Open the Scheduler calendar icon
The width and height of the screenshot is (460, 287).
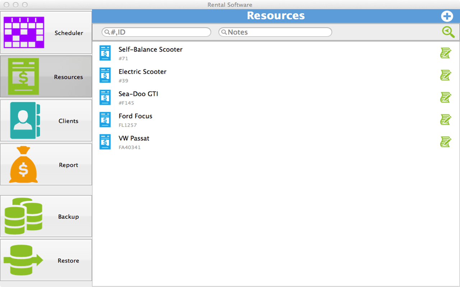click(x=24, y=32)
